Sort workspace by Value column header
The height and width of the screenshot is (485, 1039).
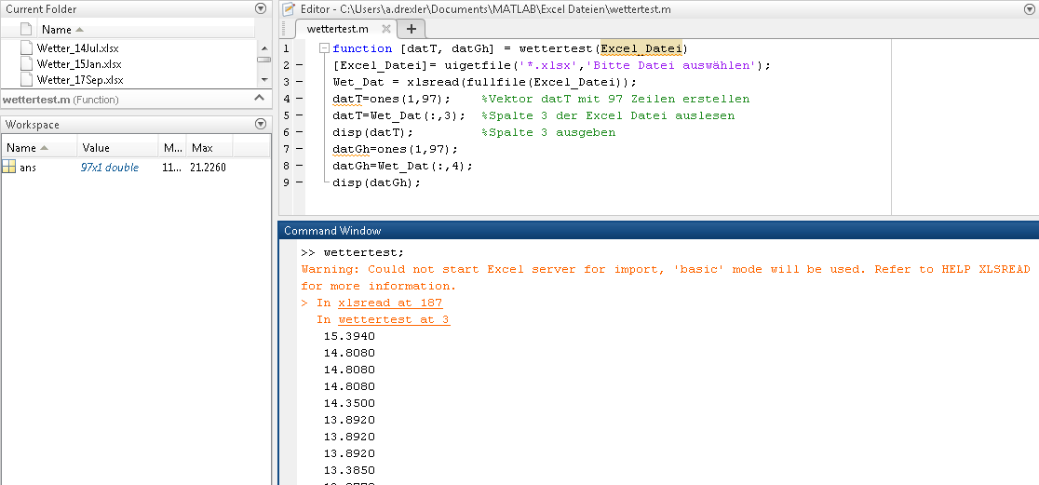[x=96, y=148]
